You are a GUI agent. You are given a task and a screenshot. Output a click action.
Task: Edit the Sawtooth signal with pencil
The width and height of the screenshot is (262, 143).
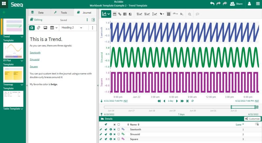tap(101, 130)
